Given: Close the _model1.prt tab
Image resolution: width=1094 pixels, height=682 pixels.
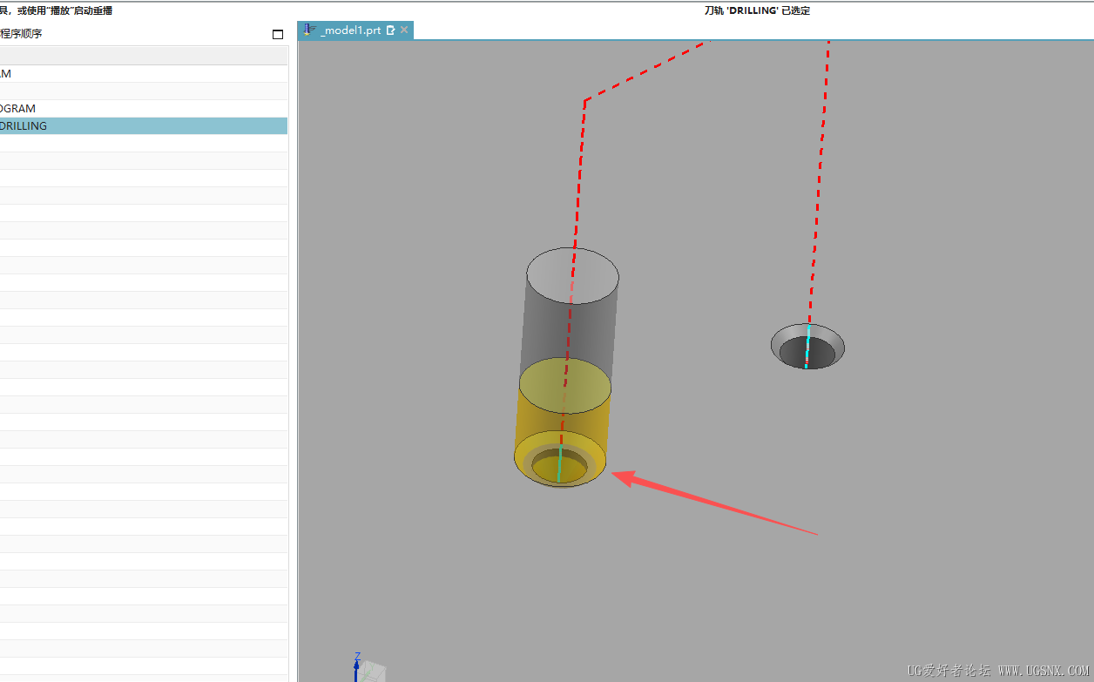Looking at the screenshot, I should pyautogui.click(x=404, y=30).
